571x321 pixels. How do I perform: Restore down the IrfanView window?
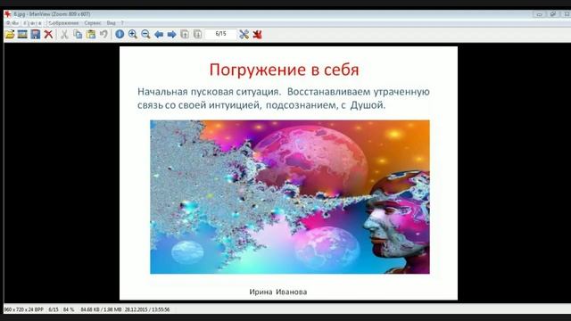coord(553,14)
